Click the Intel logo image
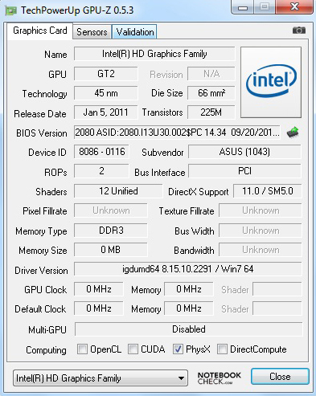 click(x=271, y=82)
